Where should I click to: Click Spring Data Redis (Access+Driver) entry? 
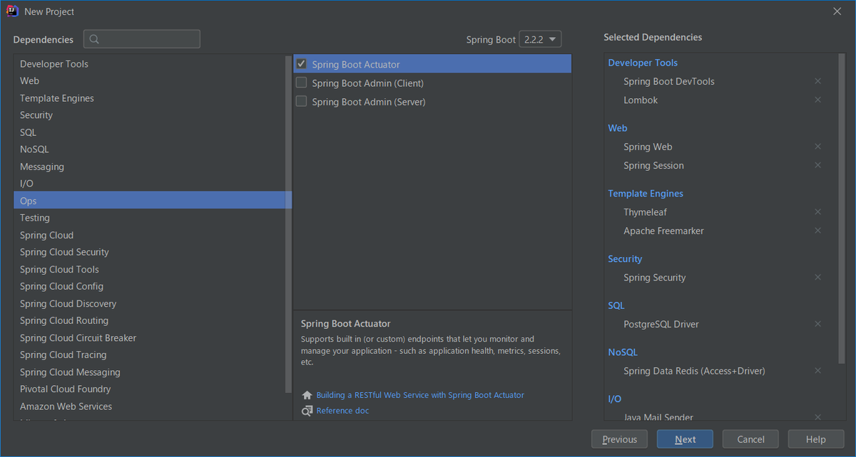point(694,371)
